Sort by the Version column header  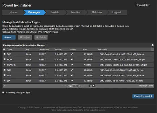(x=58, y=49)
